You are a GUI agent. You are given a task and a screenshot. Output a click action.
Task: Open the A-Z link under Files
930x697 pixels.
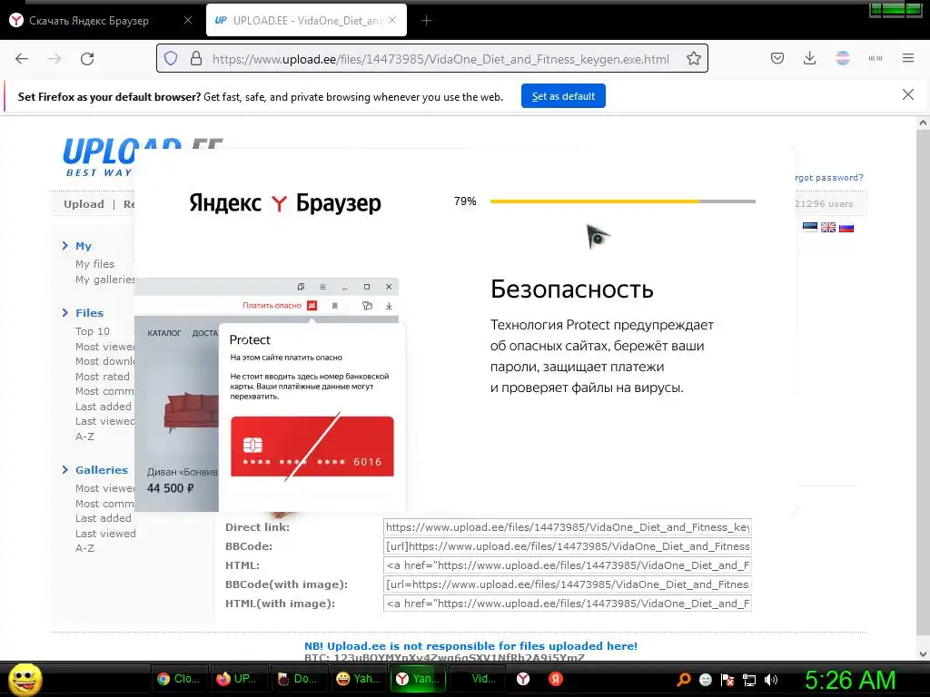[84, 437]
